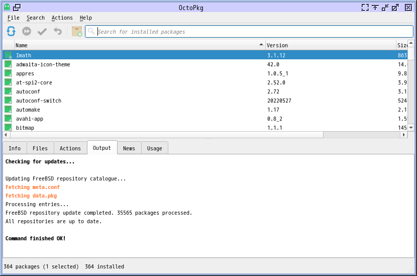This screenshot has width=417, height=276.
Task: Click the install local package box icon
Action: click(77, 31)
